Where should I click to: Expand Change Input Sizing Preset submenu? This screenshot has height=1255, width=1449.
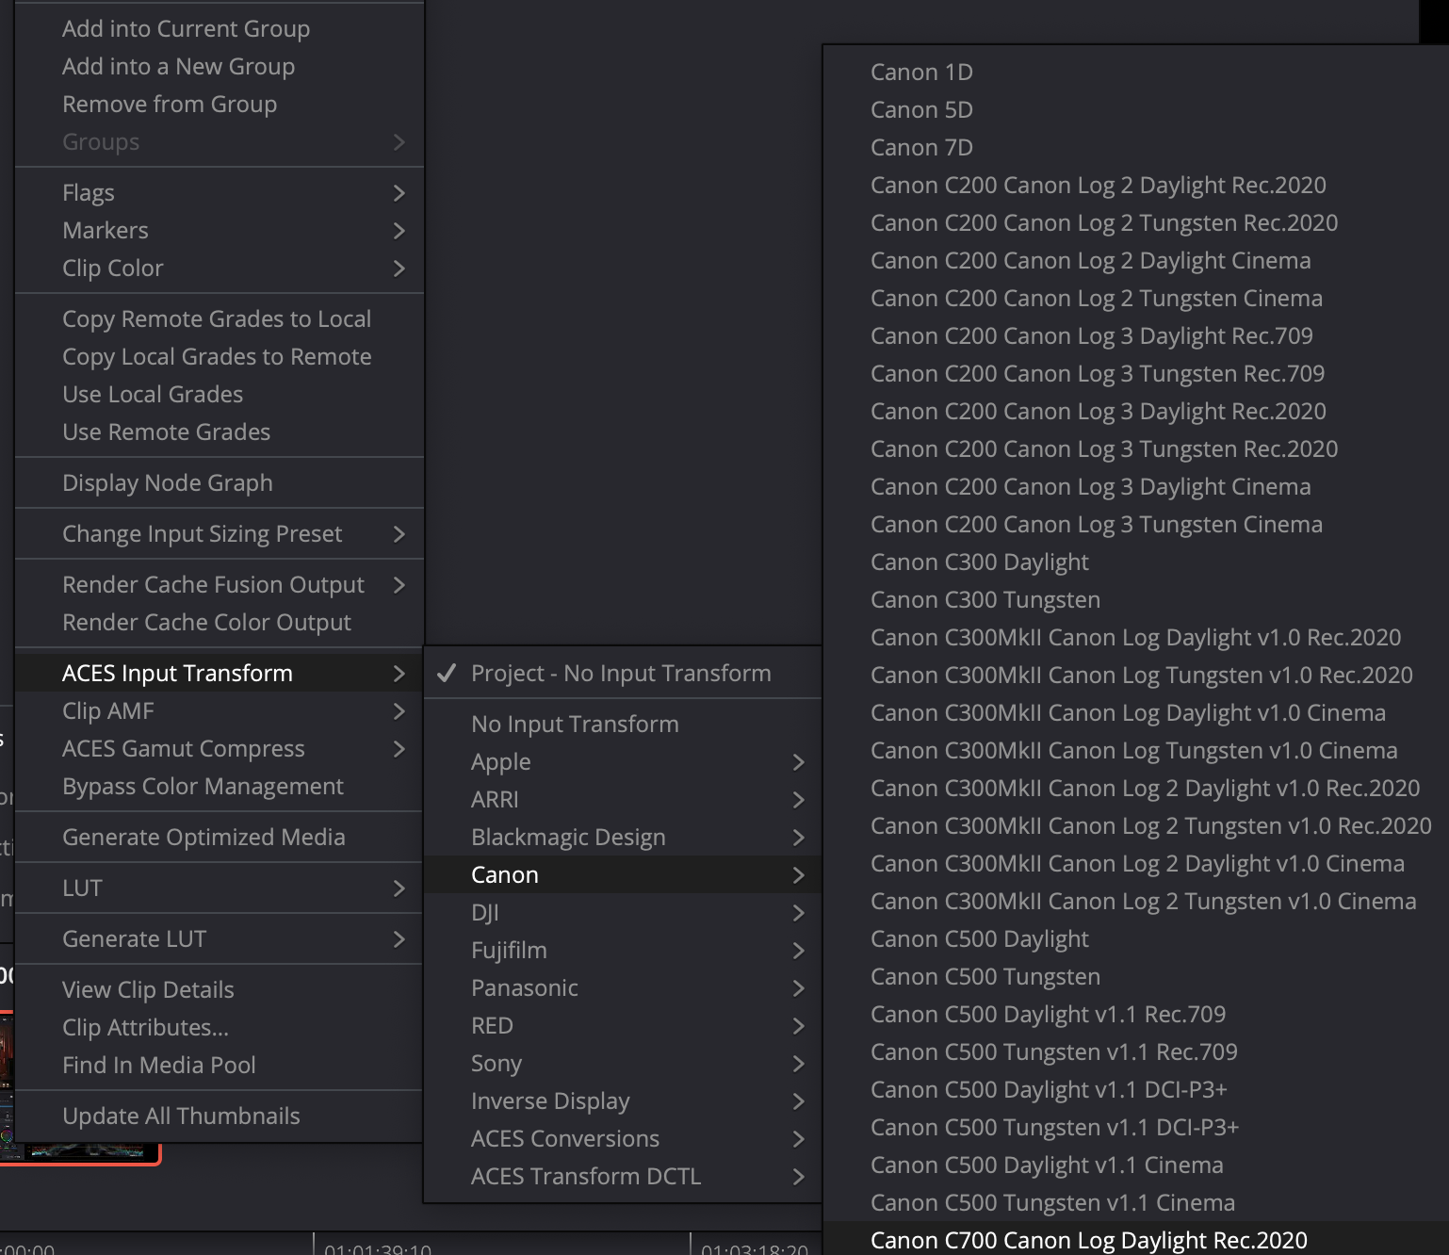pyautogui.click(x=220, y=533)
